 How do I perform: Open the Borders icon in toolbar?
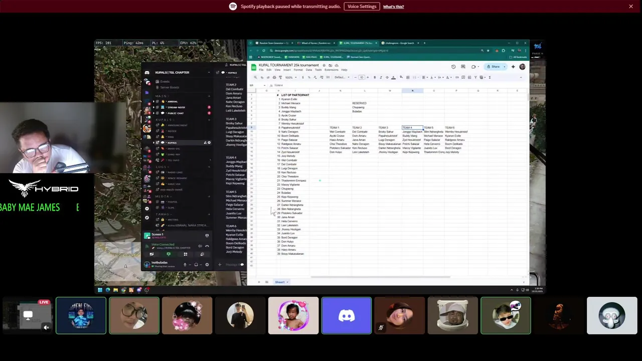[x=408, y=77]
